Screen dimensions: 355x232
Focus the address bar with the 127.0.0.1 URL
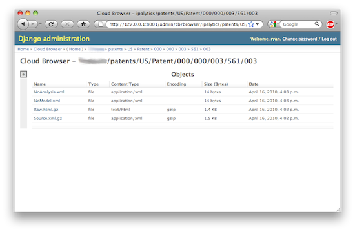click(177, 24)
